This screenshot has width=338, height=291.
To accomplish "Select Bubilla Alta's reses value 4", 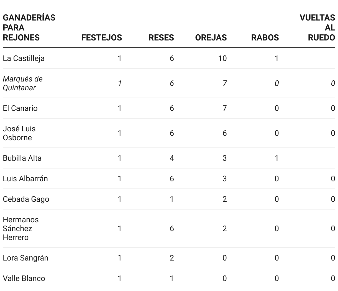I will pyautogui.click(x=172, y=158).
